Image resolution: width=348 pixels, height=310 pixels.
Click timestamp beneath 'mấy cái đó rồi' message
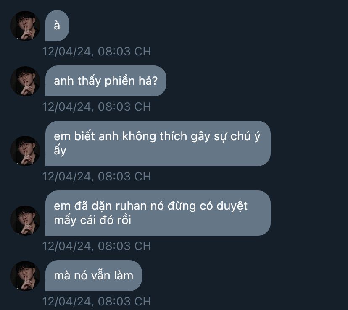click(x=97, y=246)
